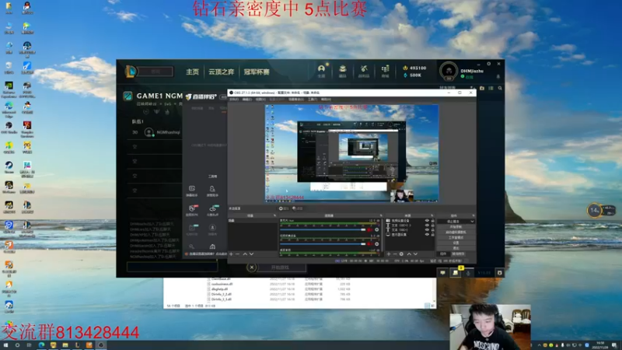Viewport: 622px width, 350px height.
Task: Click 开始游戏 button in League lobby
Action: [280, 268]
